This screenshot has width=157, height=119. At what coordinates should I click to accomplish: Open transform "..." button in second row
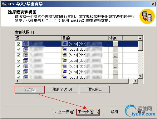click(x=115, y=49)
